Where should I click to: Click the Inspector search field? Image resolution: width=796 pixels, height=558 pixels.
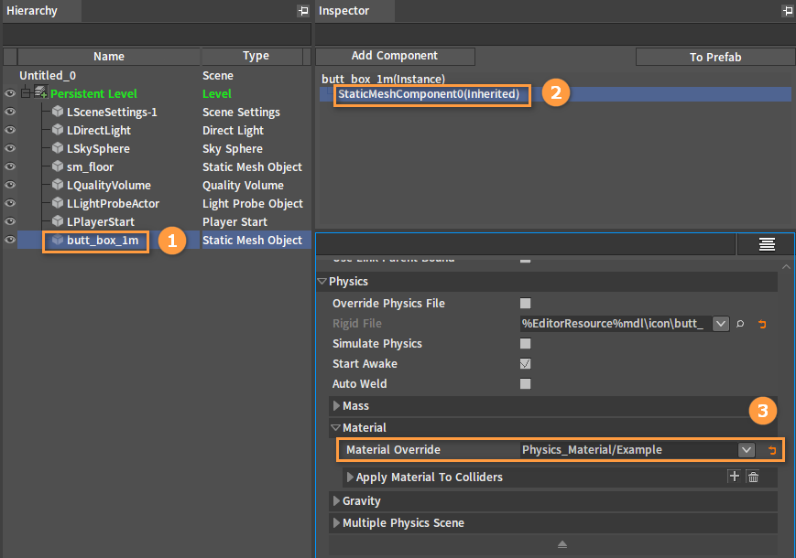click(555, 35)
